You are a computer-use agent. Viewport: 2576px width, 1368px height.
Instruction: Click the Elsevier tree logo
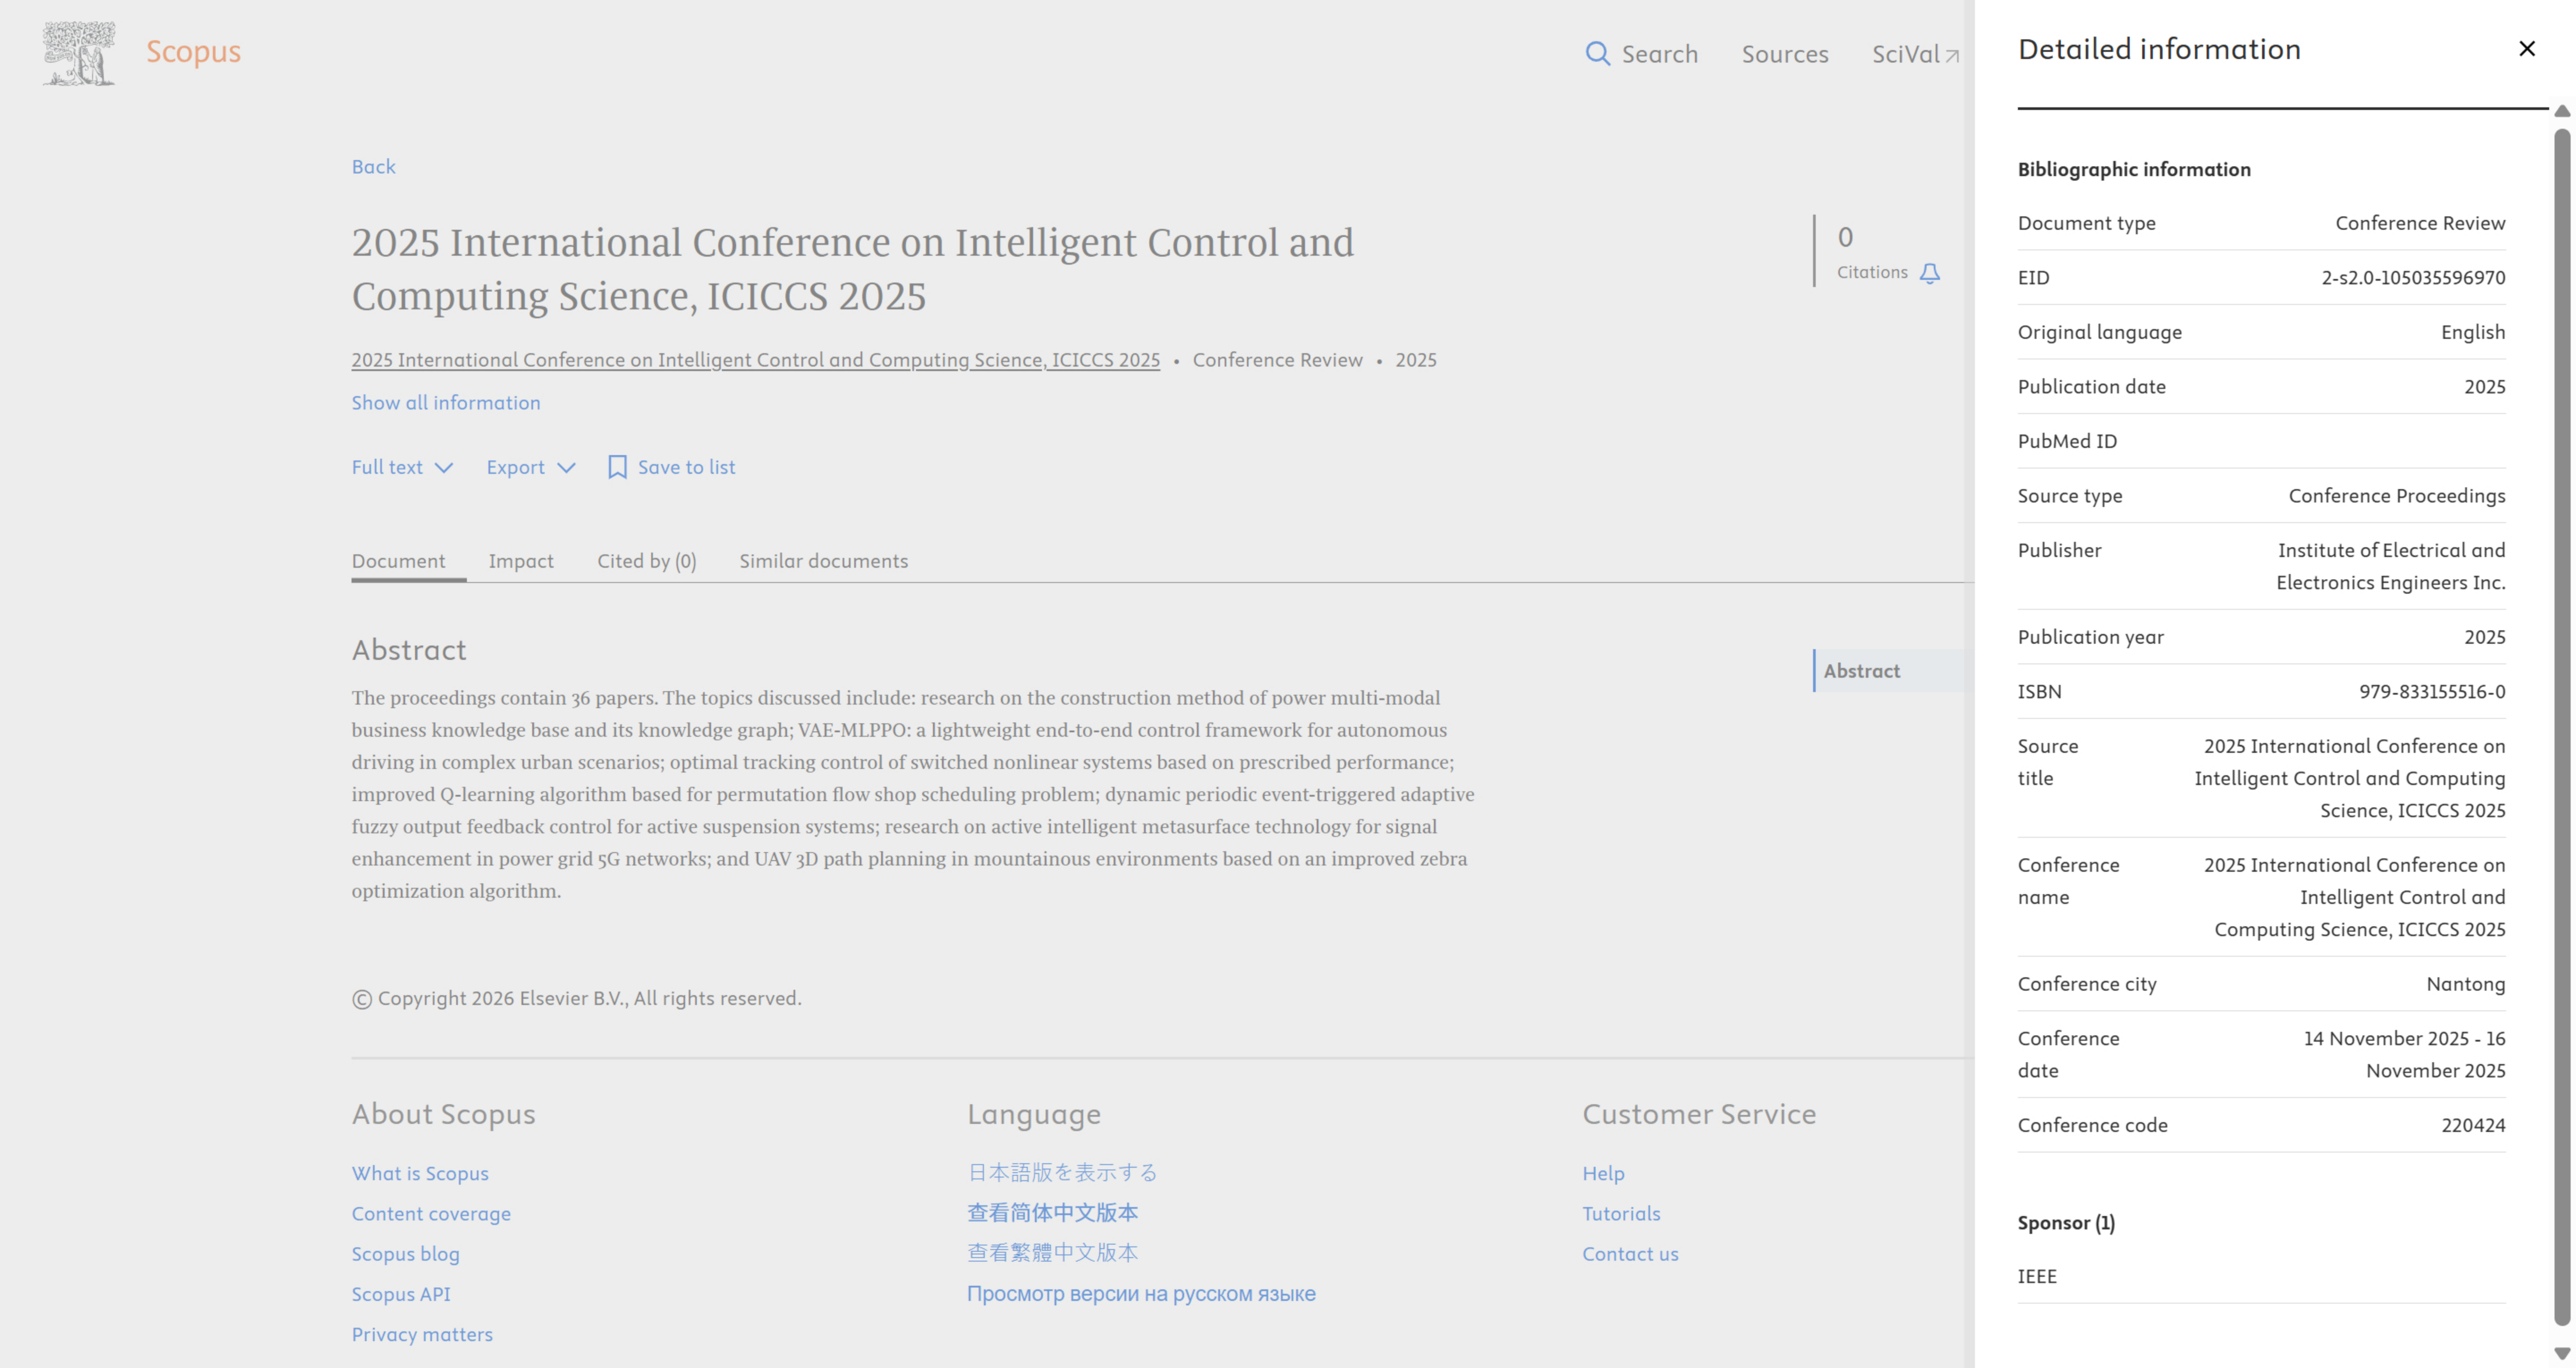tap(79, 53)
